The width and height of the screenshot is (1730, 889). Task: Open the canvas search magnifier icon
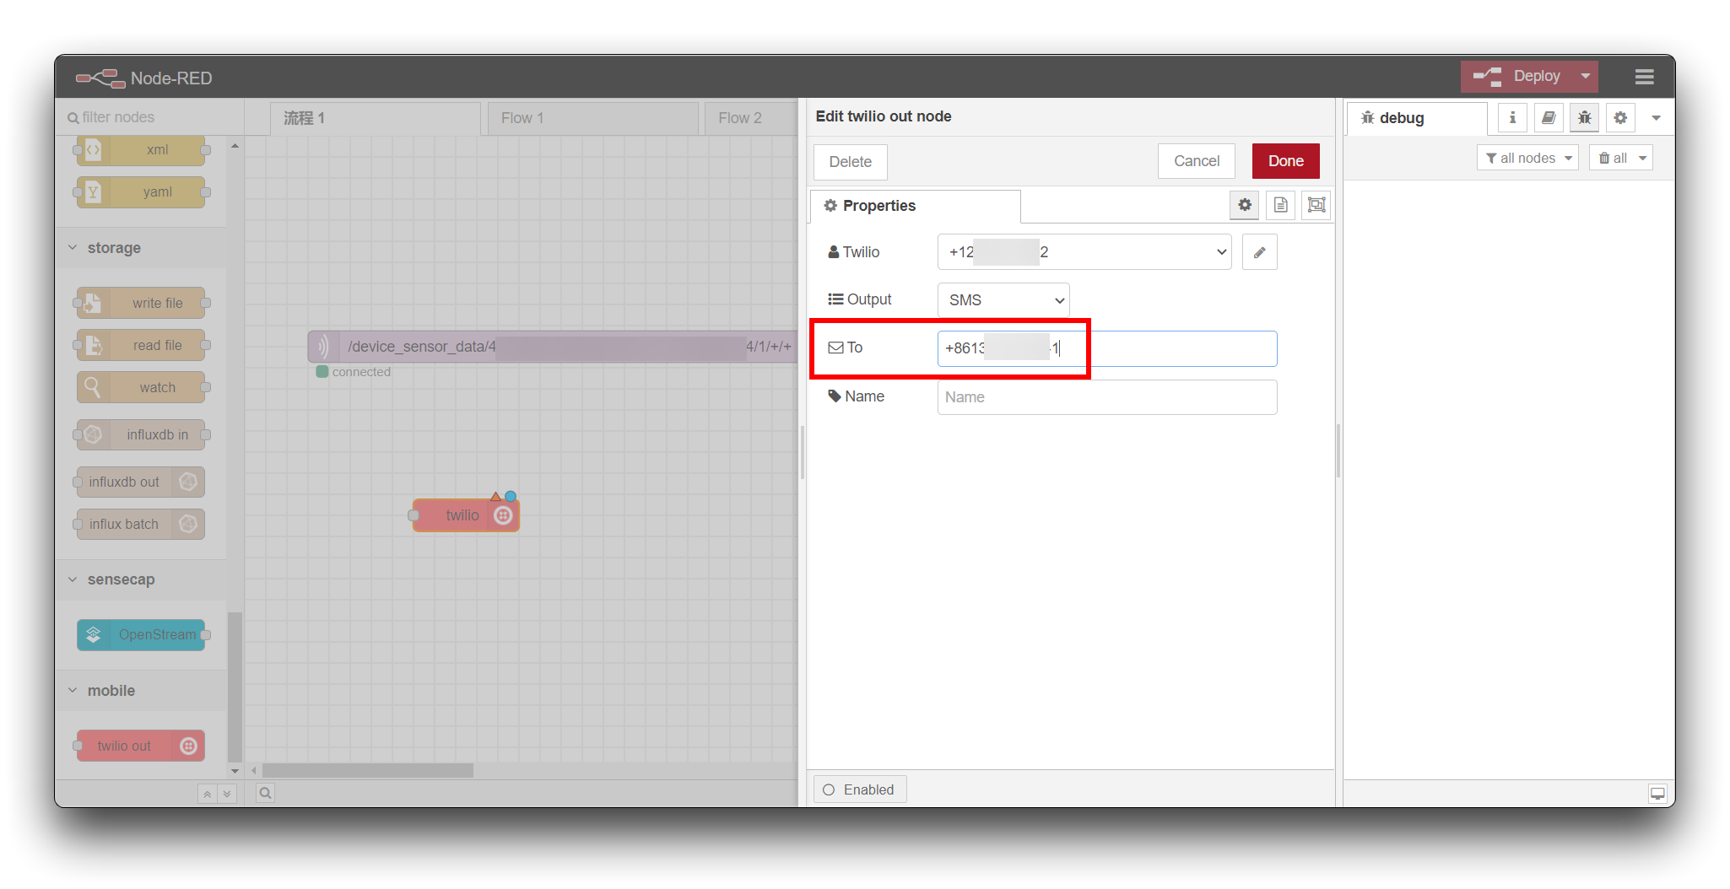(265, 794)
